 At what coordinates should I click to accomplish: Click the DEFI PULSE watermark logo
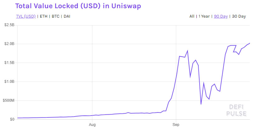click(x=236, y=110)
